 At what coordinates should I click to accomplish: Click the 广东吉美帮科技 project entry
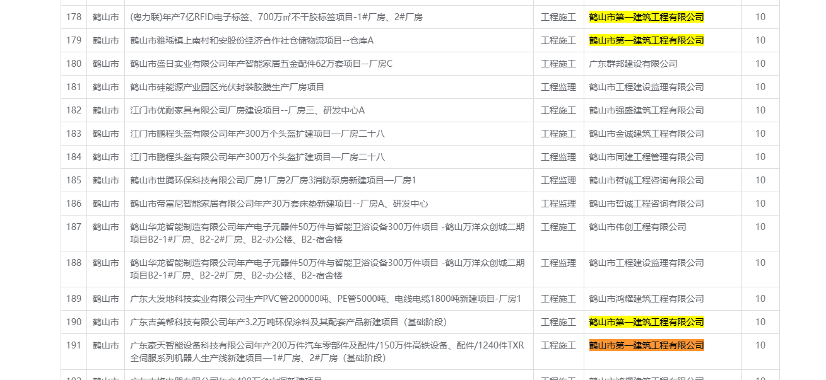pos(288,322)
